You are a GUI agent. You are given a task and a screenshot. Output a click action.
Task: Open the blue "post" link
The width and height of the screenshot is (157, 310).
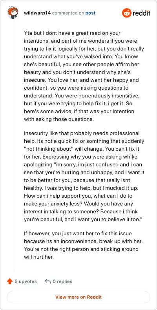tap(90, 13)
